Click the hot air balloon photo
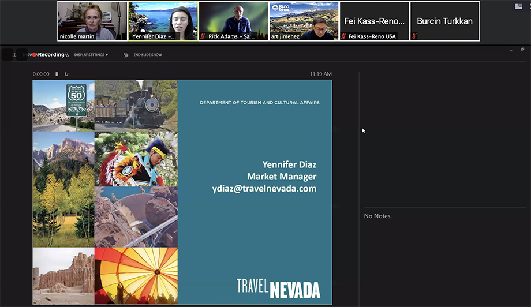 pyautogui.click(x=136, y=276)
